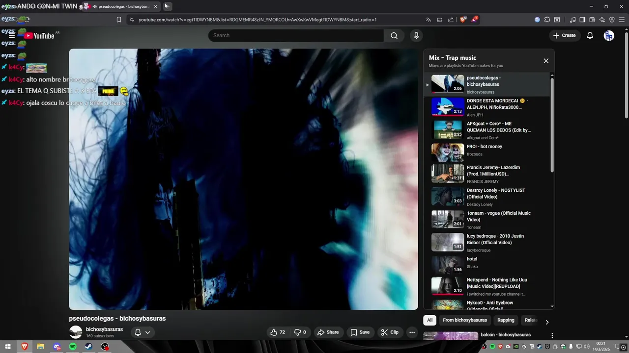Image resolution: width=629 pixels, height=353 pixels.
Task: Open the Brave VPN shield icon
Action: click(612, 20)
